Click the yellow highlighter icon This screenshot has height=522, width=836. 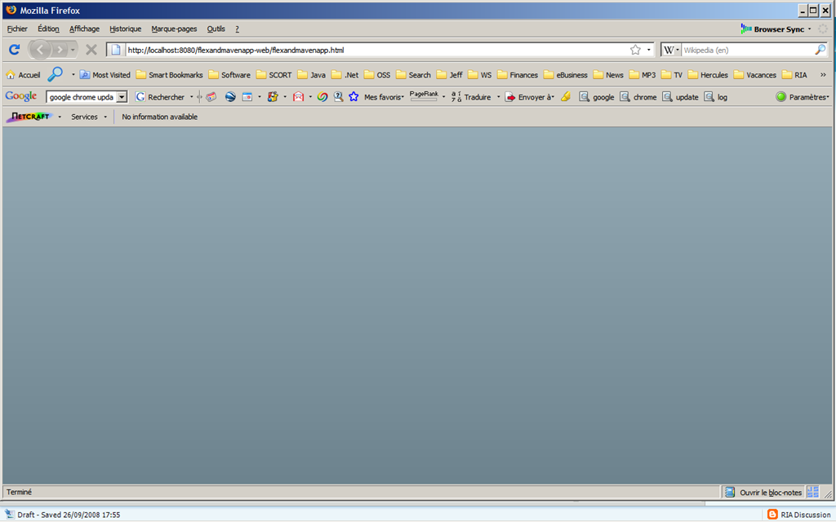[566, 97]
